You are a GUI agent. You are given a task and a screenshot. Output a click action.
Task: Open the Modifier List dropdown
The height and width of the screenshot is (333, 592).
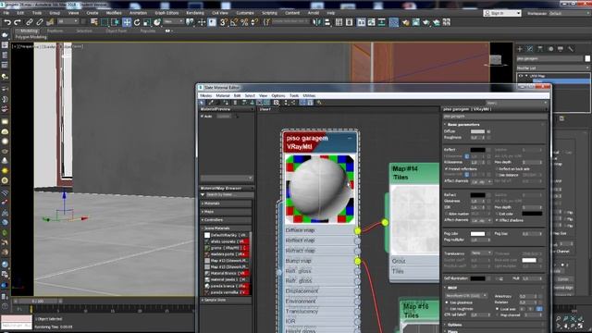pyautogui.click(x=553, y=68)
